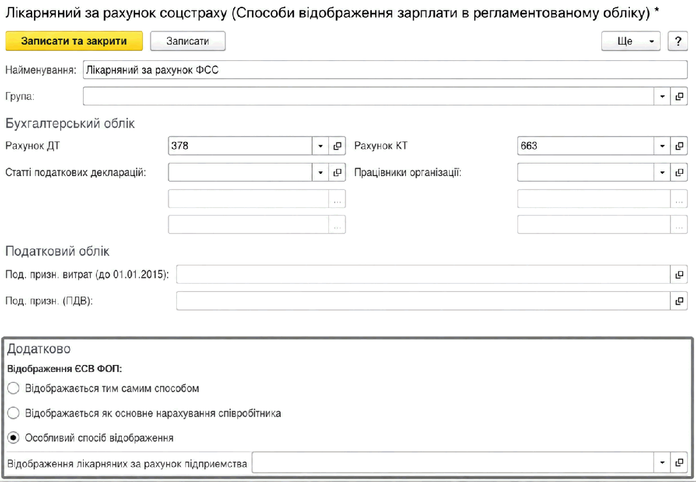The width and height of the screenshot is (696, 482).
Task: Expand the Рахунок КТ dropdown arrow
Action: pyautogui.click(x=663, y=146)
